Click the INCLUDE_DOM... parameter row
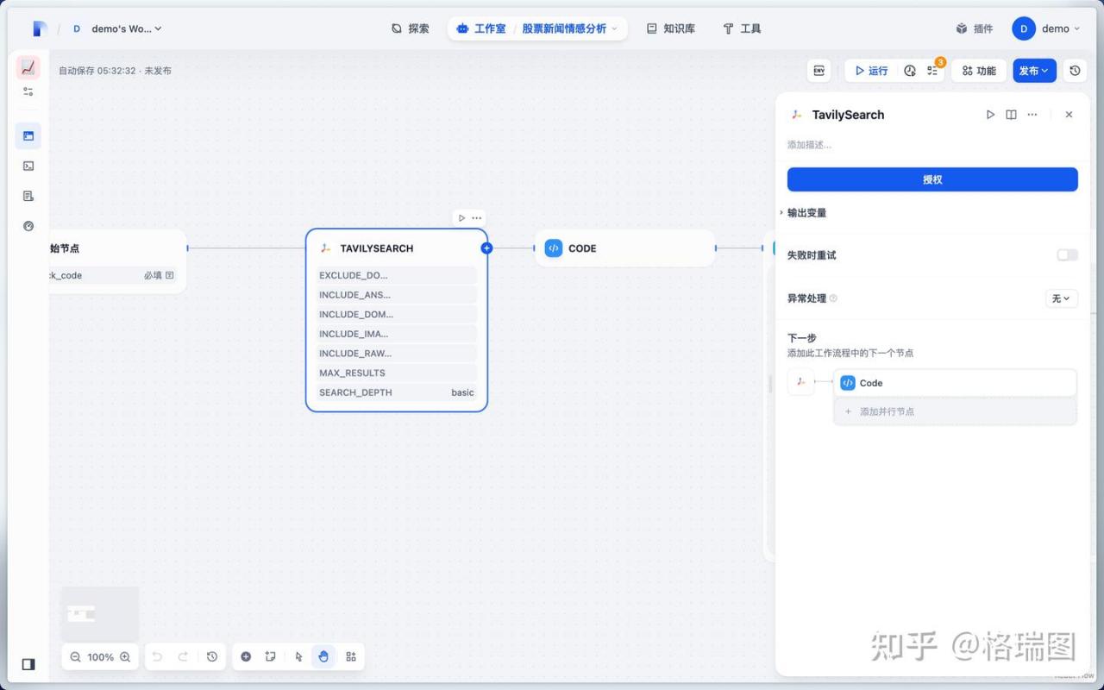This screenshot has width=1104, height=690. [x=397, y=314]
